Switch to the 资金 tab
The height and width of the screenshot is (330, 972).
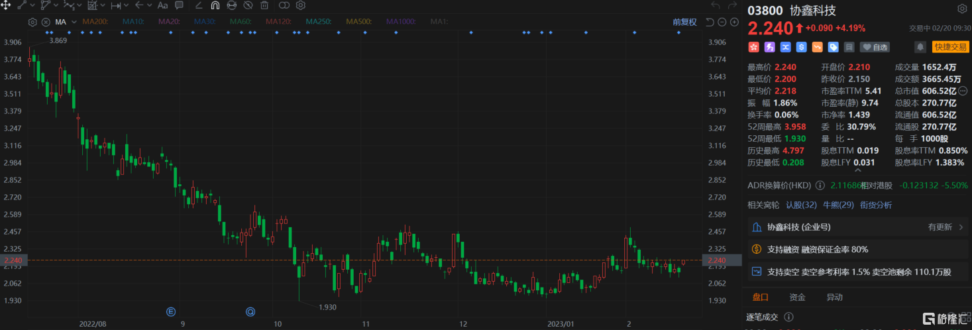coord(798,298)
